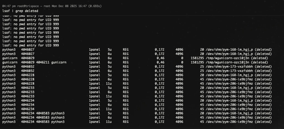Click size value 0 on the first gunicorn row
The width and height of the screenshot is (284, 129).
coord(182,58)
